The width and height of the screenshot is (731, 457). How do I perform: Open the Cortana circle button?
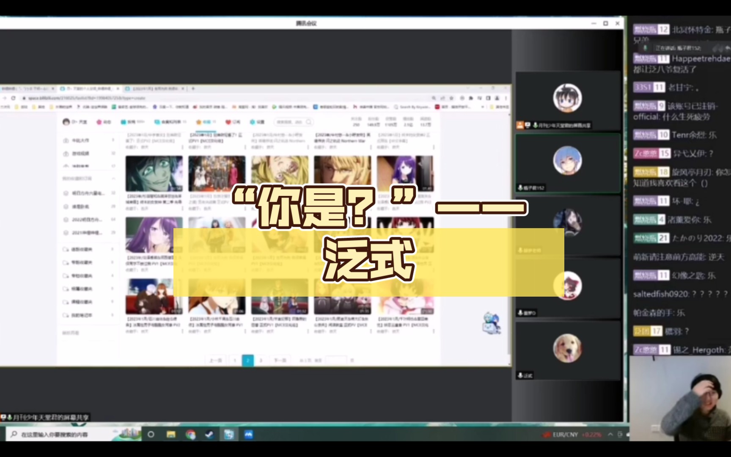pos(151,435)
